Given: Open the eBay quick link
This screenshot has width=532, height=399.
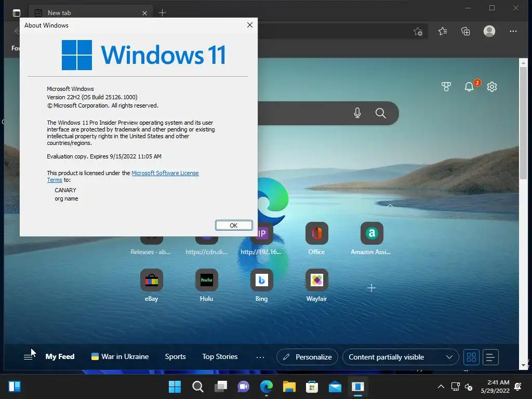Looking at the screenshot, I should (x=151, y=286).
